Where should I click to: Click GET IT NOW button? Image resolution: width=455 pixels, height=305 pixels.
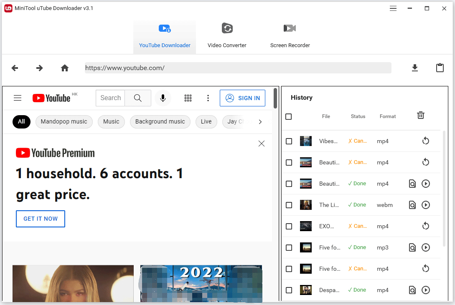click(x=41, y=219)
